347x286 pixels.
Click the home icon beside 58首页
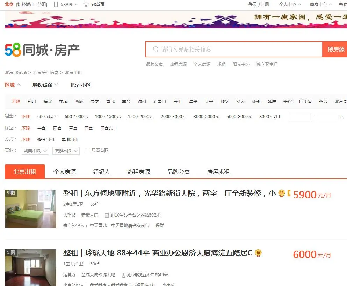[86, 5]
